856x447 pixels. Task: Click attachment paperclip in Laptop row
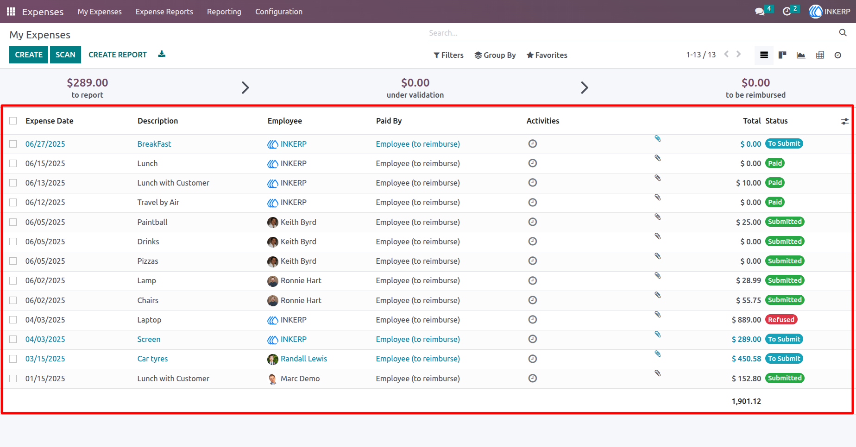point(657,315)
